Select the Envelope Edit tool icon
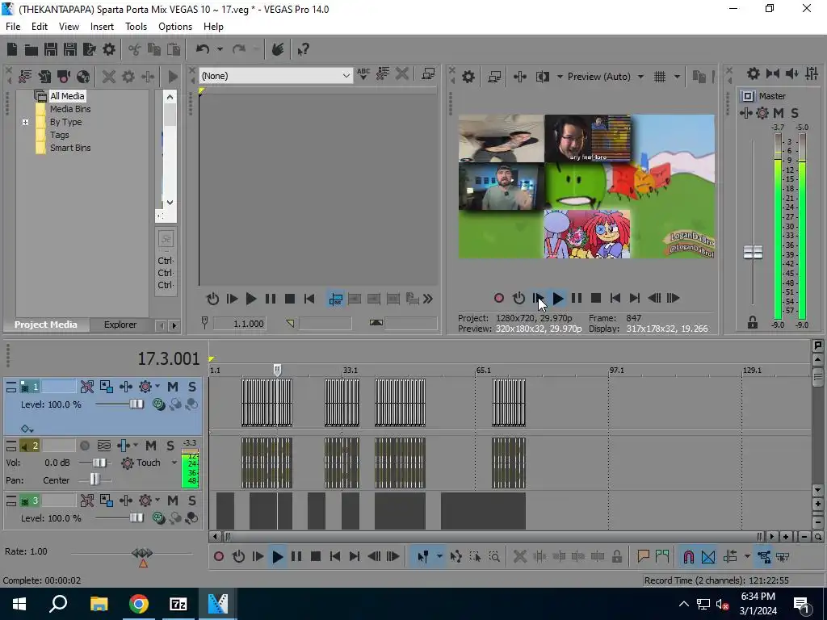 pyautogui.click(x=456, y=556)
